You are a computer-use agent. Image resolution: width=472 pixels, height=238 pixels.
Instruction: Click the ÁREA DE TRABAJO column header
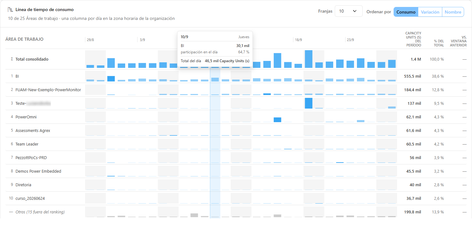pyautogui.click(x=24, y=39)
